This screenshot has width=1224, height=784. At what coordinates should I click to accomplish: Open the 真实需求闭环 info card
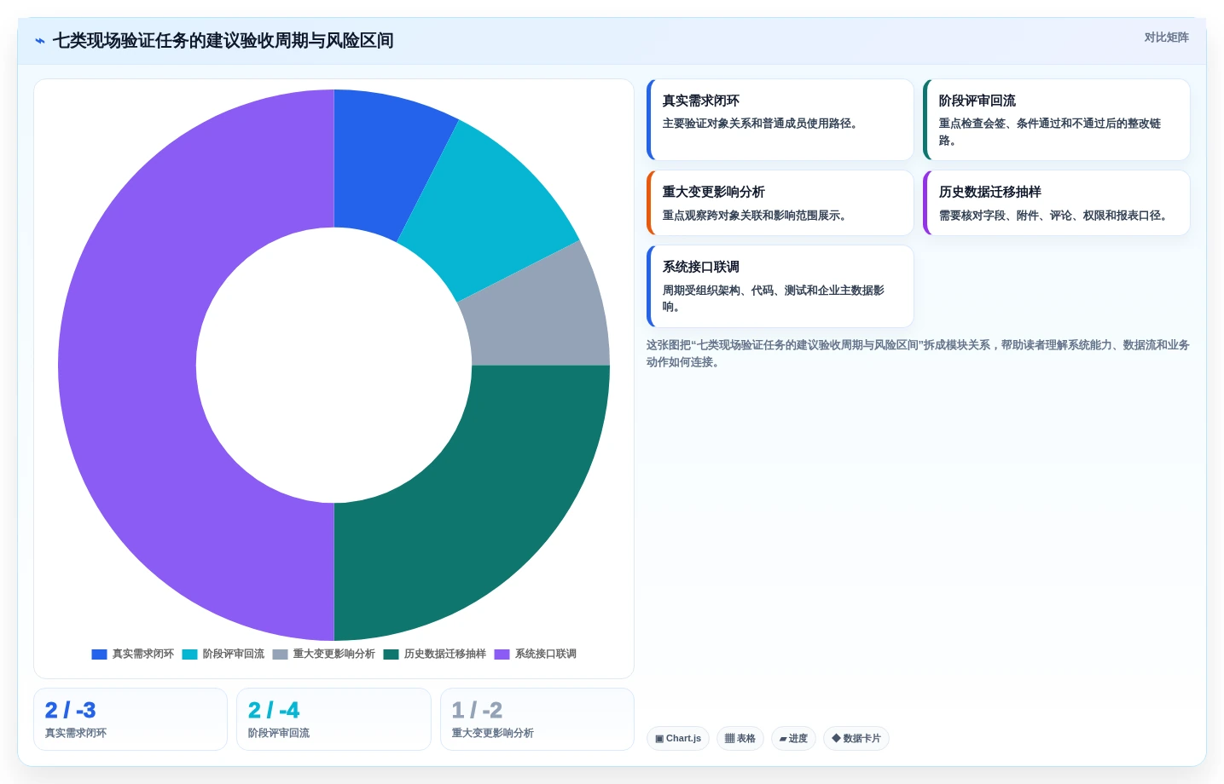tap(780, 120)
